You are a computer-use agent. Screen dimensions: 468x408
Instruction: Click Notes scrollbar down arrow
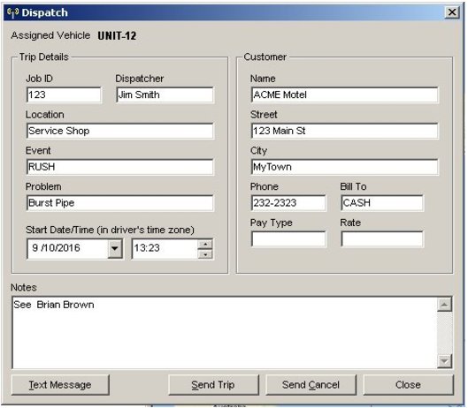444,361
